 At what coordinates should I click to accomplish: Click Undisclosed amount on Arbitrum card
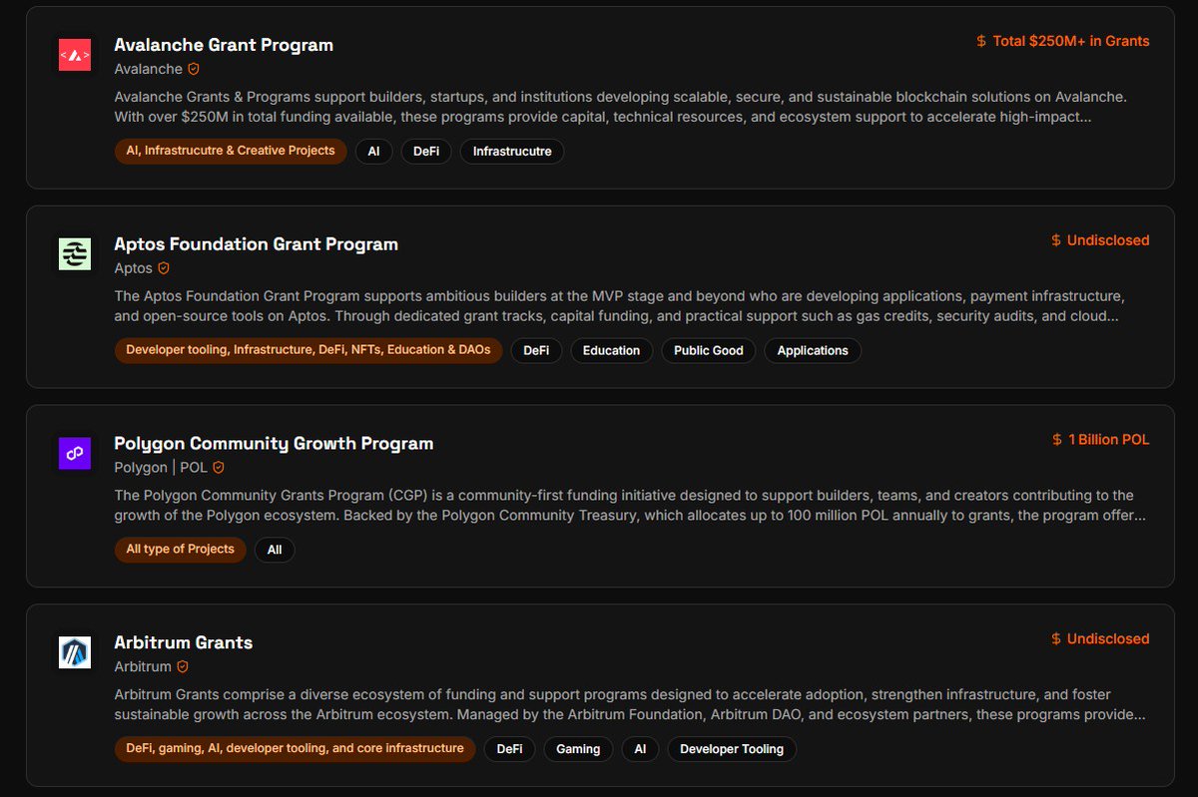(x=1108, y=638)
